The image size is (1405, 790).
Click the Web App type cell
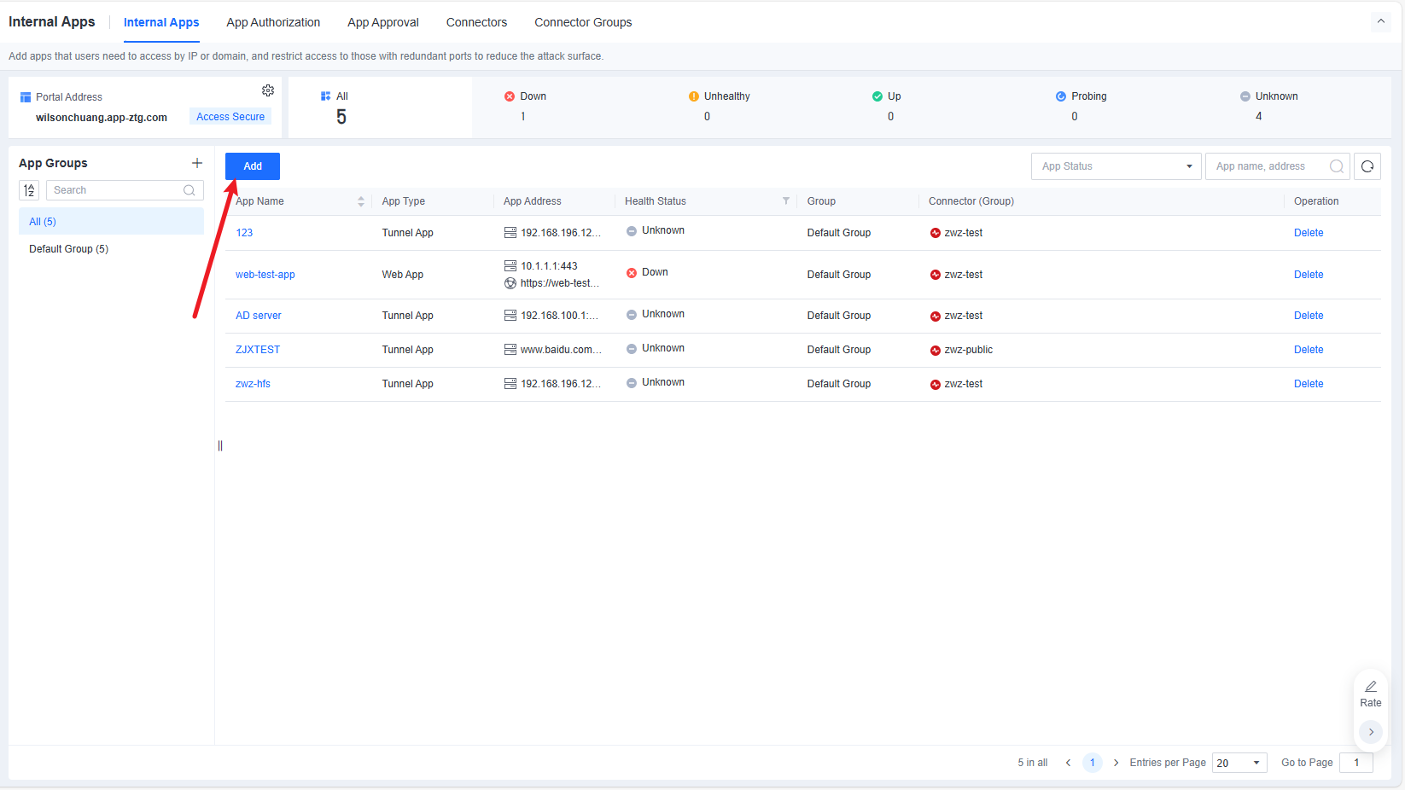coord(403,275)
